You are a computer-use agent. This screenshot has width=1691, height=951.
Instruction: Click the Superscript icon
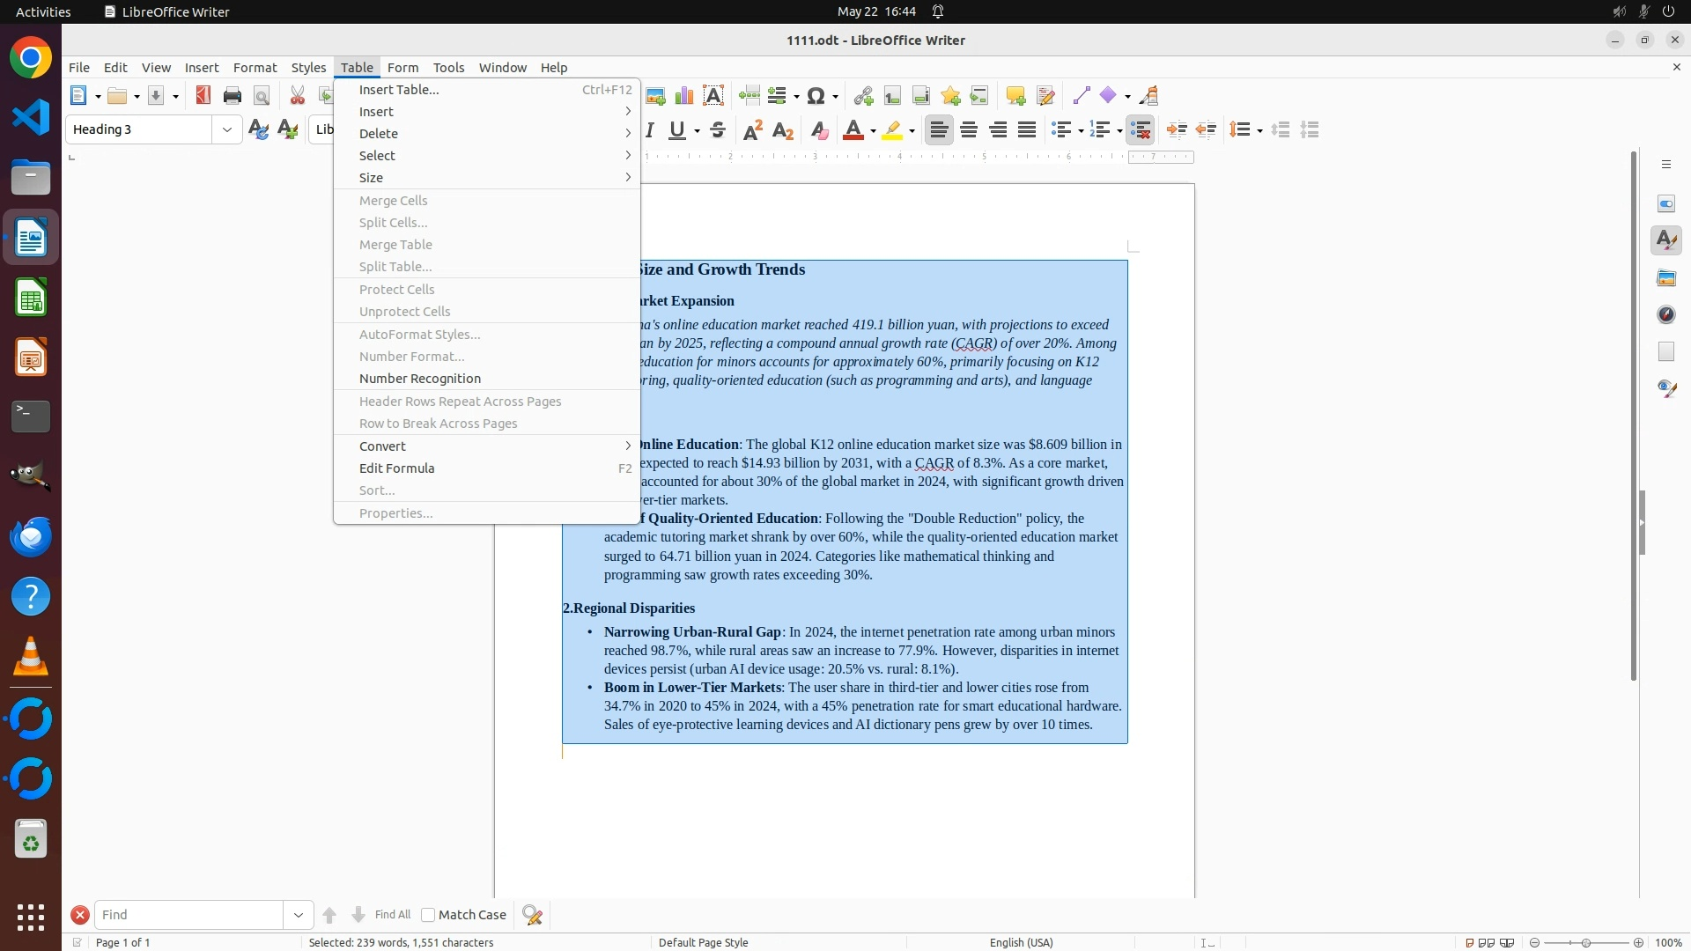753,130
